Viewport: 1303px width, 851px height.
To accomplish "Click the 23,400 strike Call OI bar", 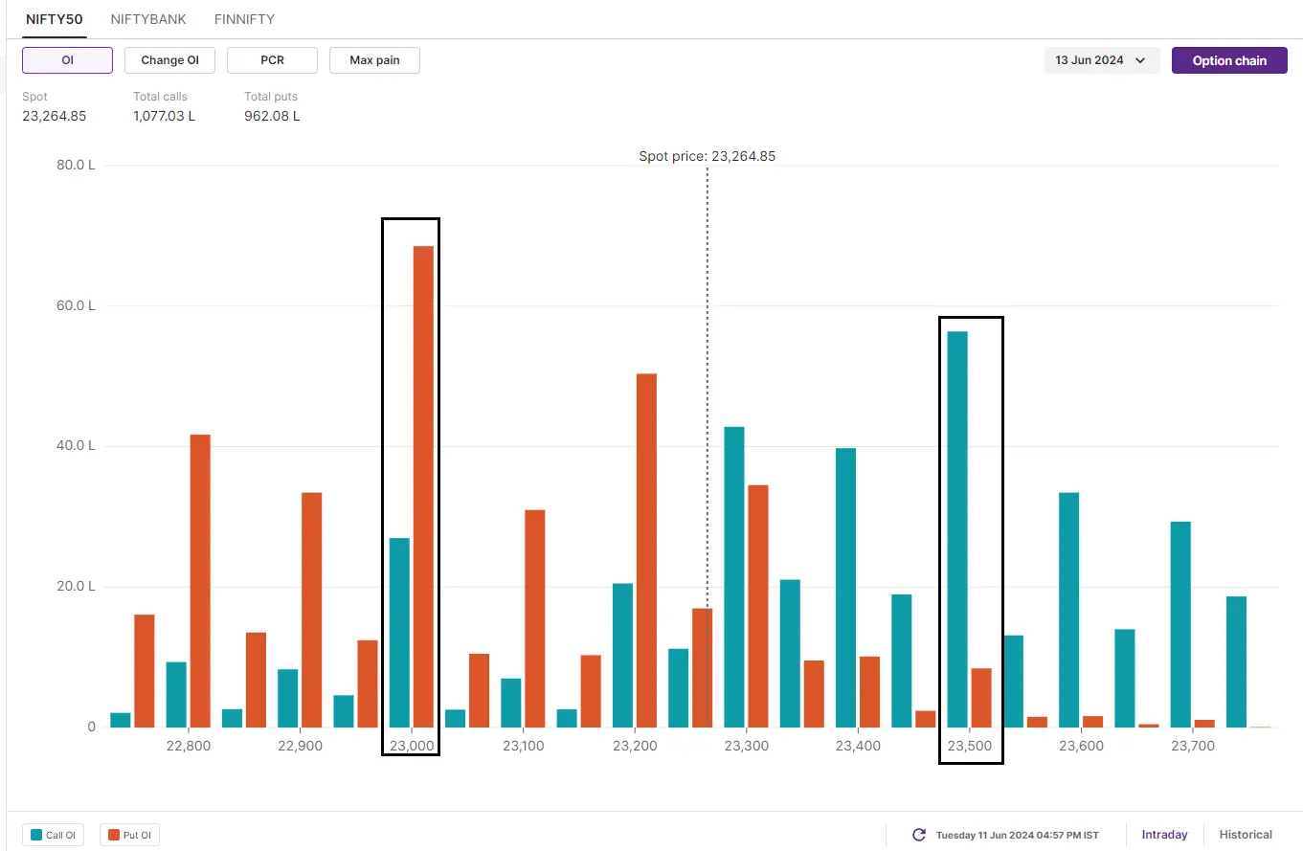I will (x=846, y=588).
